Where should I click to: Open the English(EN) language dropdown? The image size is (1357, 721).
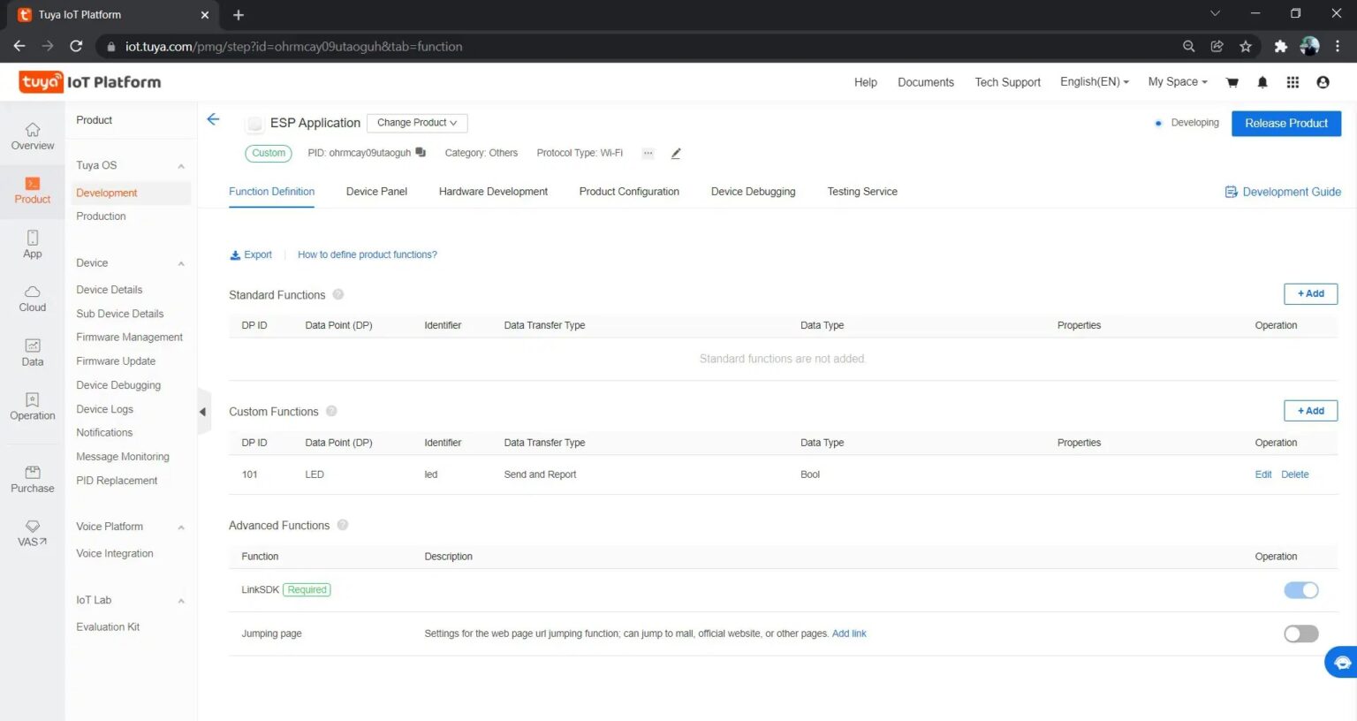[x=1094, y=81]
